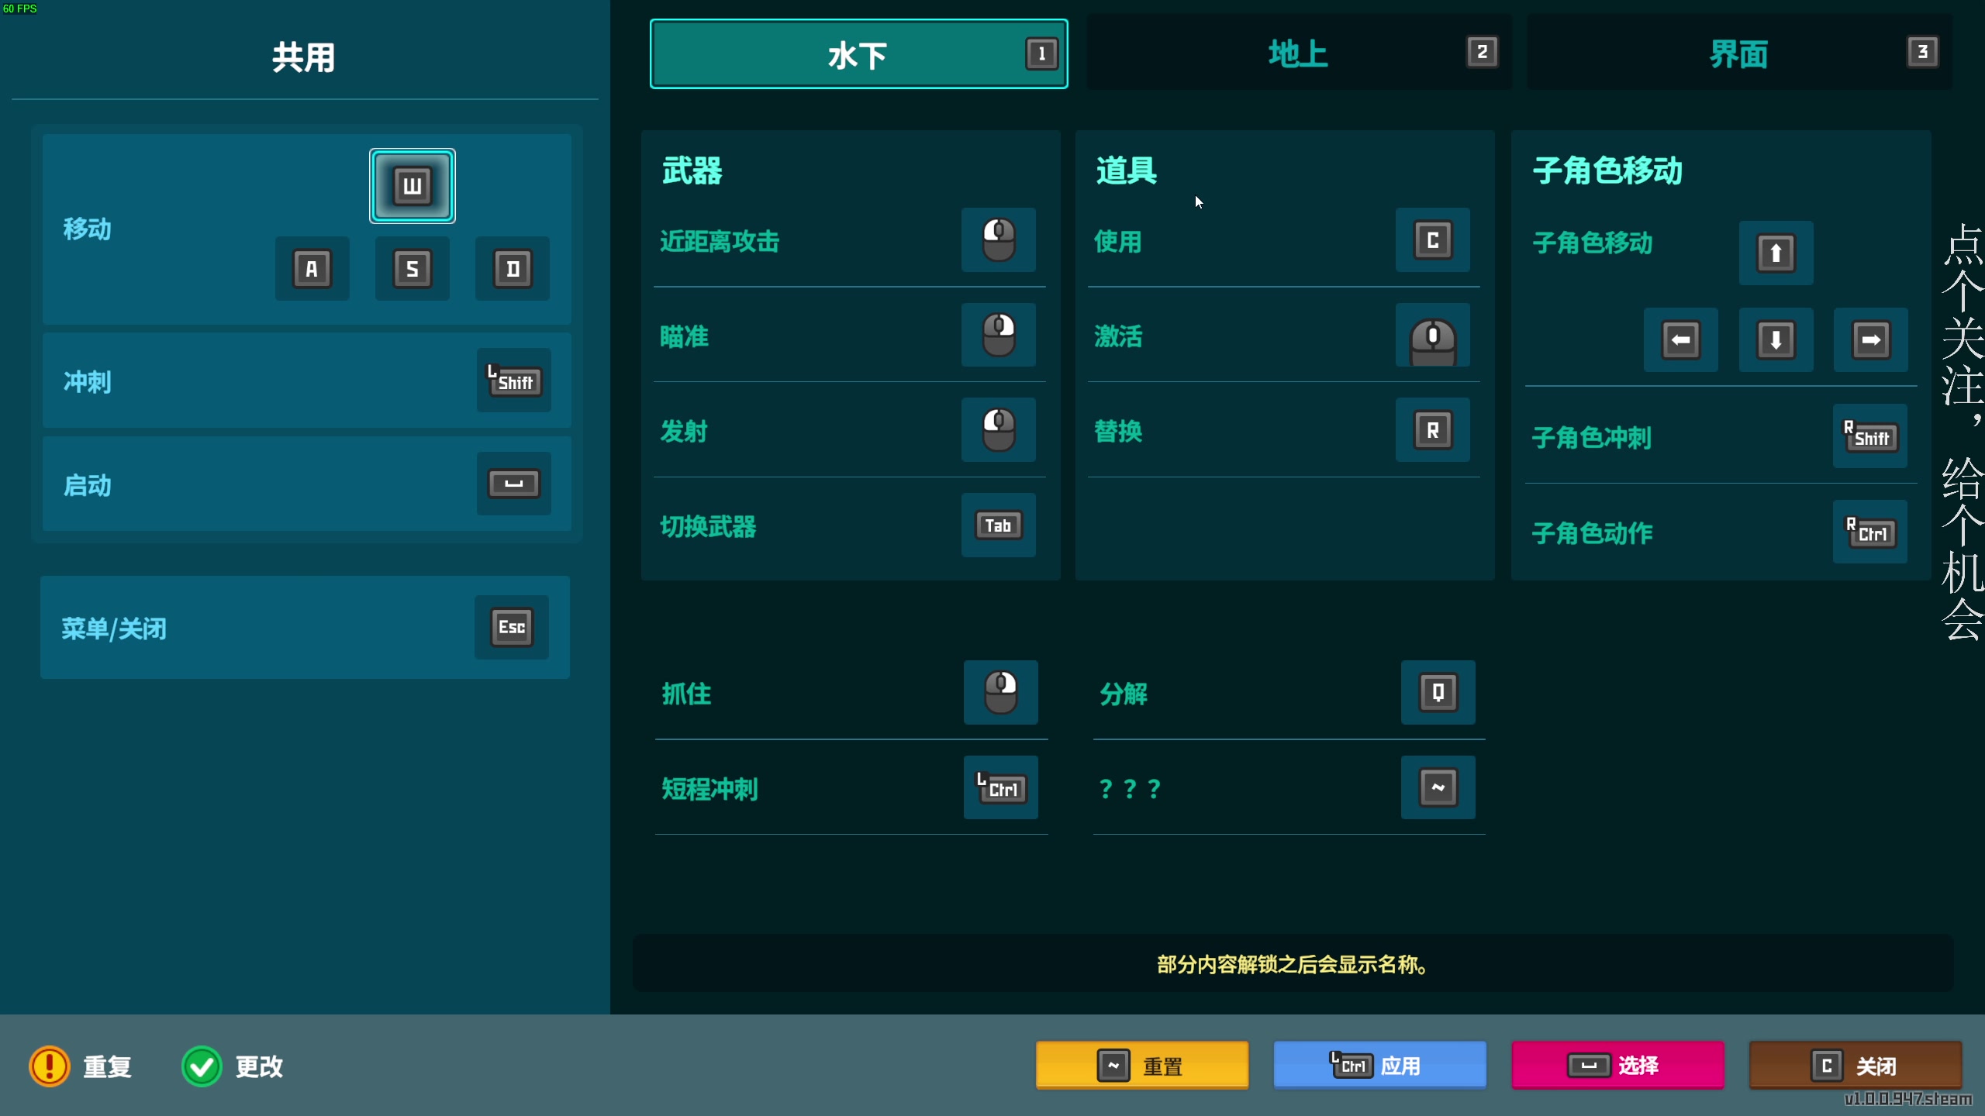Click the A key binding for 移动
This screenshot has width=1985, height=1116.
[x=312, y=269]
